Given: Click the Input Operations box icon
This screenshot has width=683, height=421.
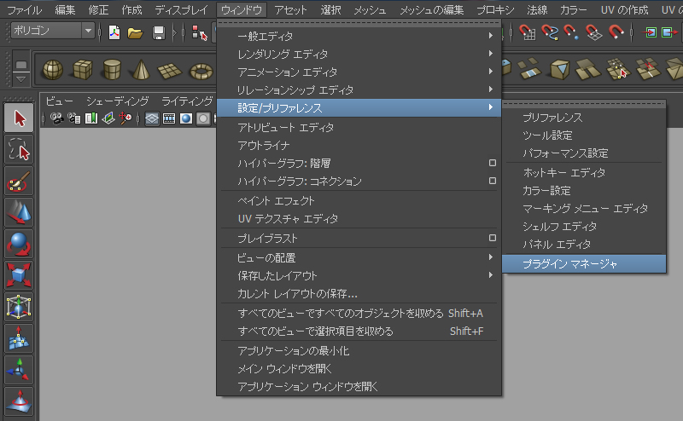Looking at the screenshot, I should tap(651, 32).
